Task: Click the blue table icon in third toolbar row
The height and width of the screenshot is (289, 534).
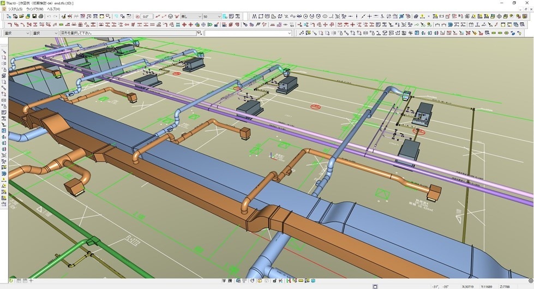Action: pyautogui.click(x=417, y=33)
